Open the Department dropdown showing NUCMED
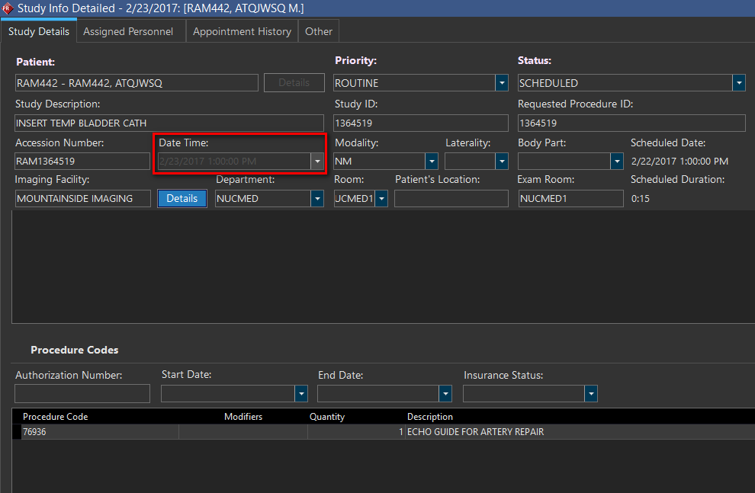The image size is (755, 493). 317,199
